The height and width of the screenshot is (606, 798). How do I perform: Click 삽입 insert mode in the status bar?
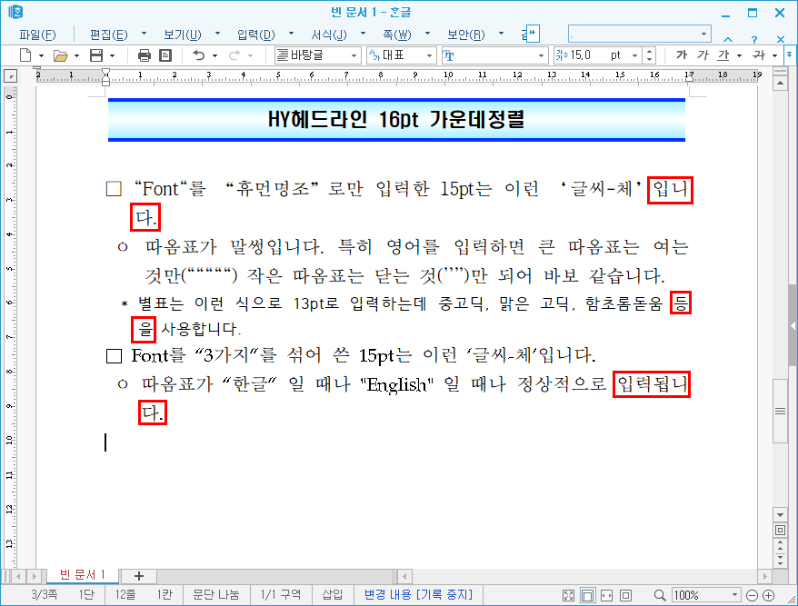[333, 594]
